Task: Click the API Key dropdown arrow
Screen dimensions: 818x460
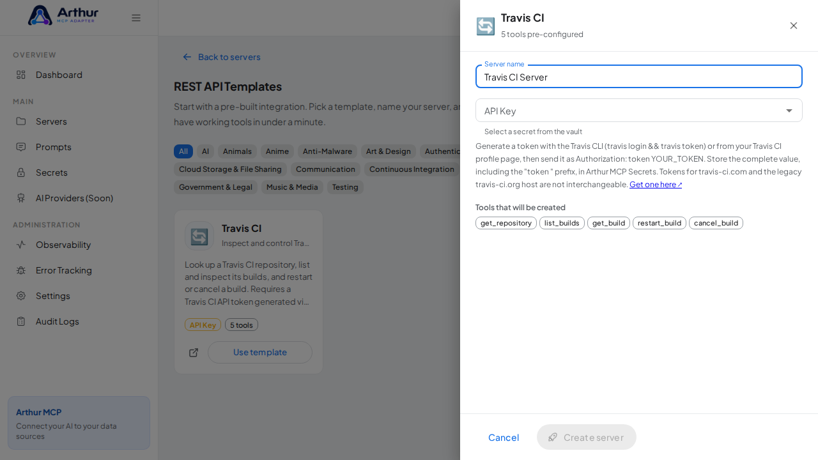Action: pyautogui.click(x=789, y=111)
